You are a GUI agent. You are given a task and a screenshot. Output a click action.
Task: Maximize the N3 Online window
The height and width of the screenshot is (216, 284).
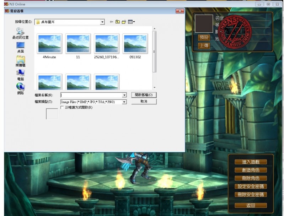[268, 4]
